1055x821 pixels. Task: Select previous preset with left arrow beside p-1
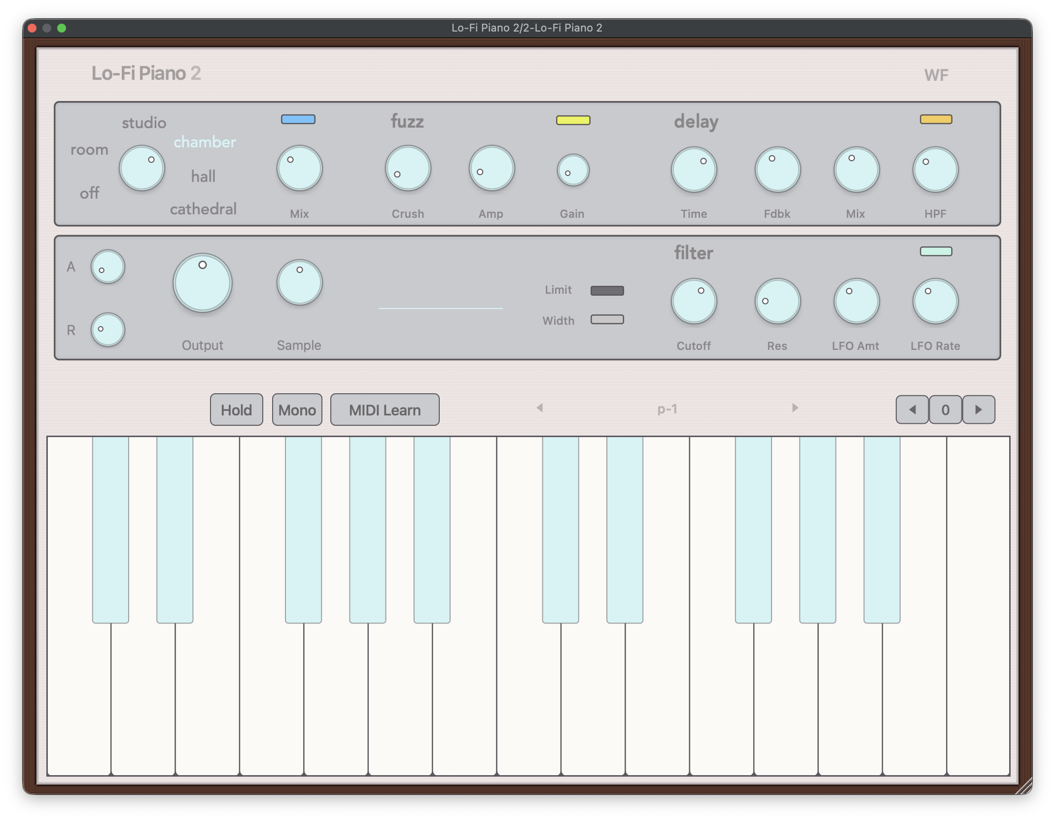pyautogui.click(x=540, y=408)
